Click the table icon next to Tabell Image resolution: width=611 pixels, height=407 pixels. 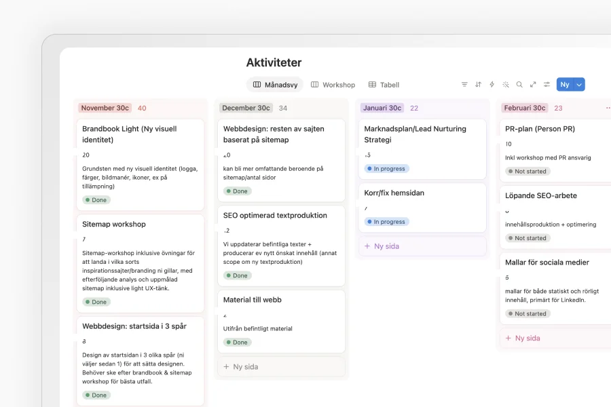tap(372, 85)
